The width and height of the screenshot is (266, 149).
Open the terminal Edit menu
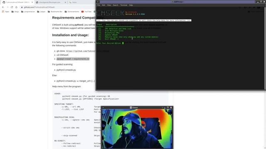pos(103,5)
